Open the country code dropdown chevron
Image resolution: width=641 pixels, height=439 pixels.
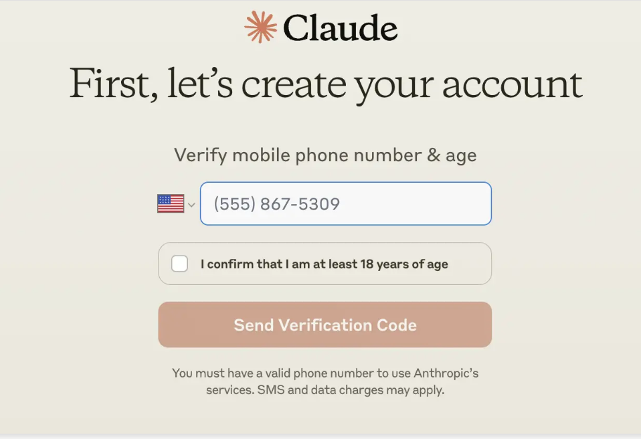pos(191,205)
